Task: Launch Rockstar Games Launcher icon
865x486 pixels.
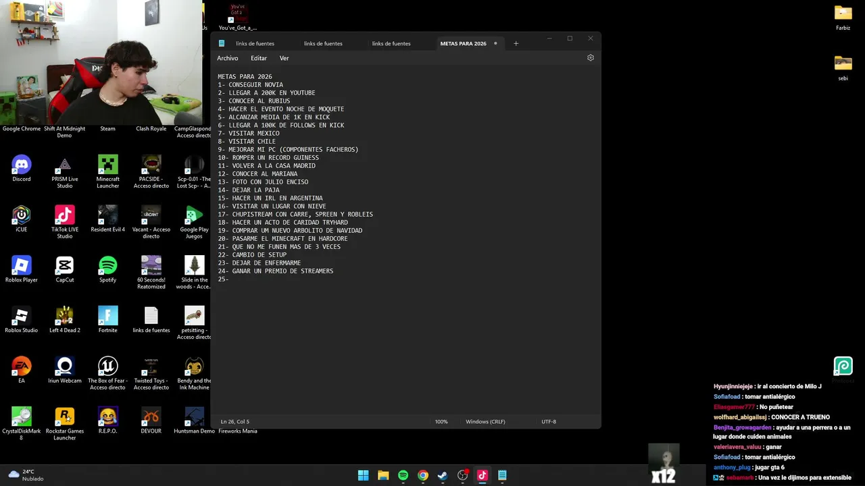Action: click(65, 424)
